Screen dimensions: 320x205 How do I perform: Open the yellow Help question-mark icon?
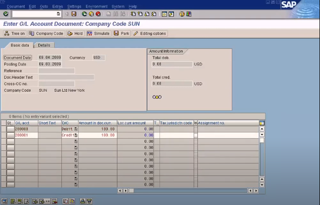pyautogui.click(x=182, y=14)
